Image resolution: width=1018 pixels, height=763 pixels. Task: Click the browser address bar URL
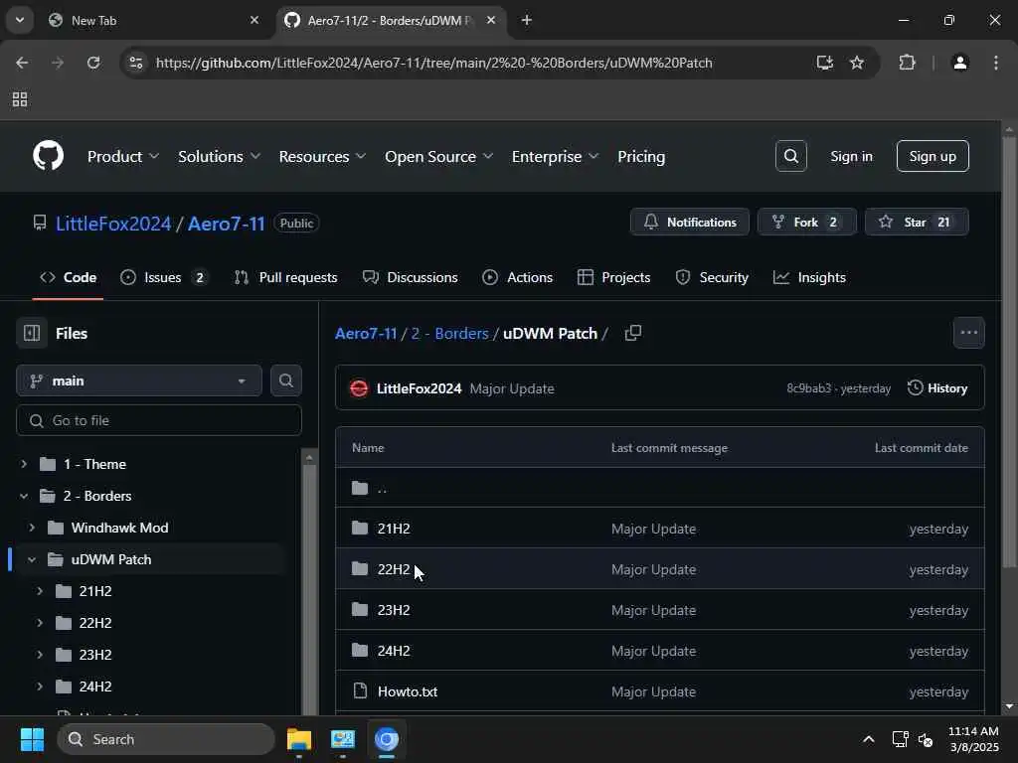pyautogui.click(x=433, y=63)
